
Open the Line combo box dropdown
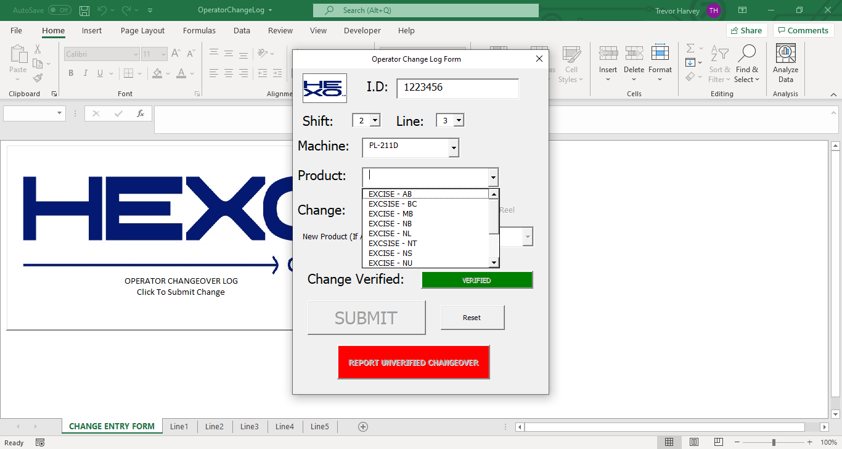459,121
